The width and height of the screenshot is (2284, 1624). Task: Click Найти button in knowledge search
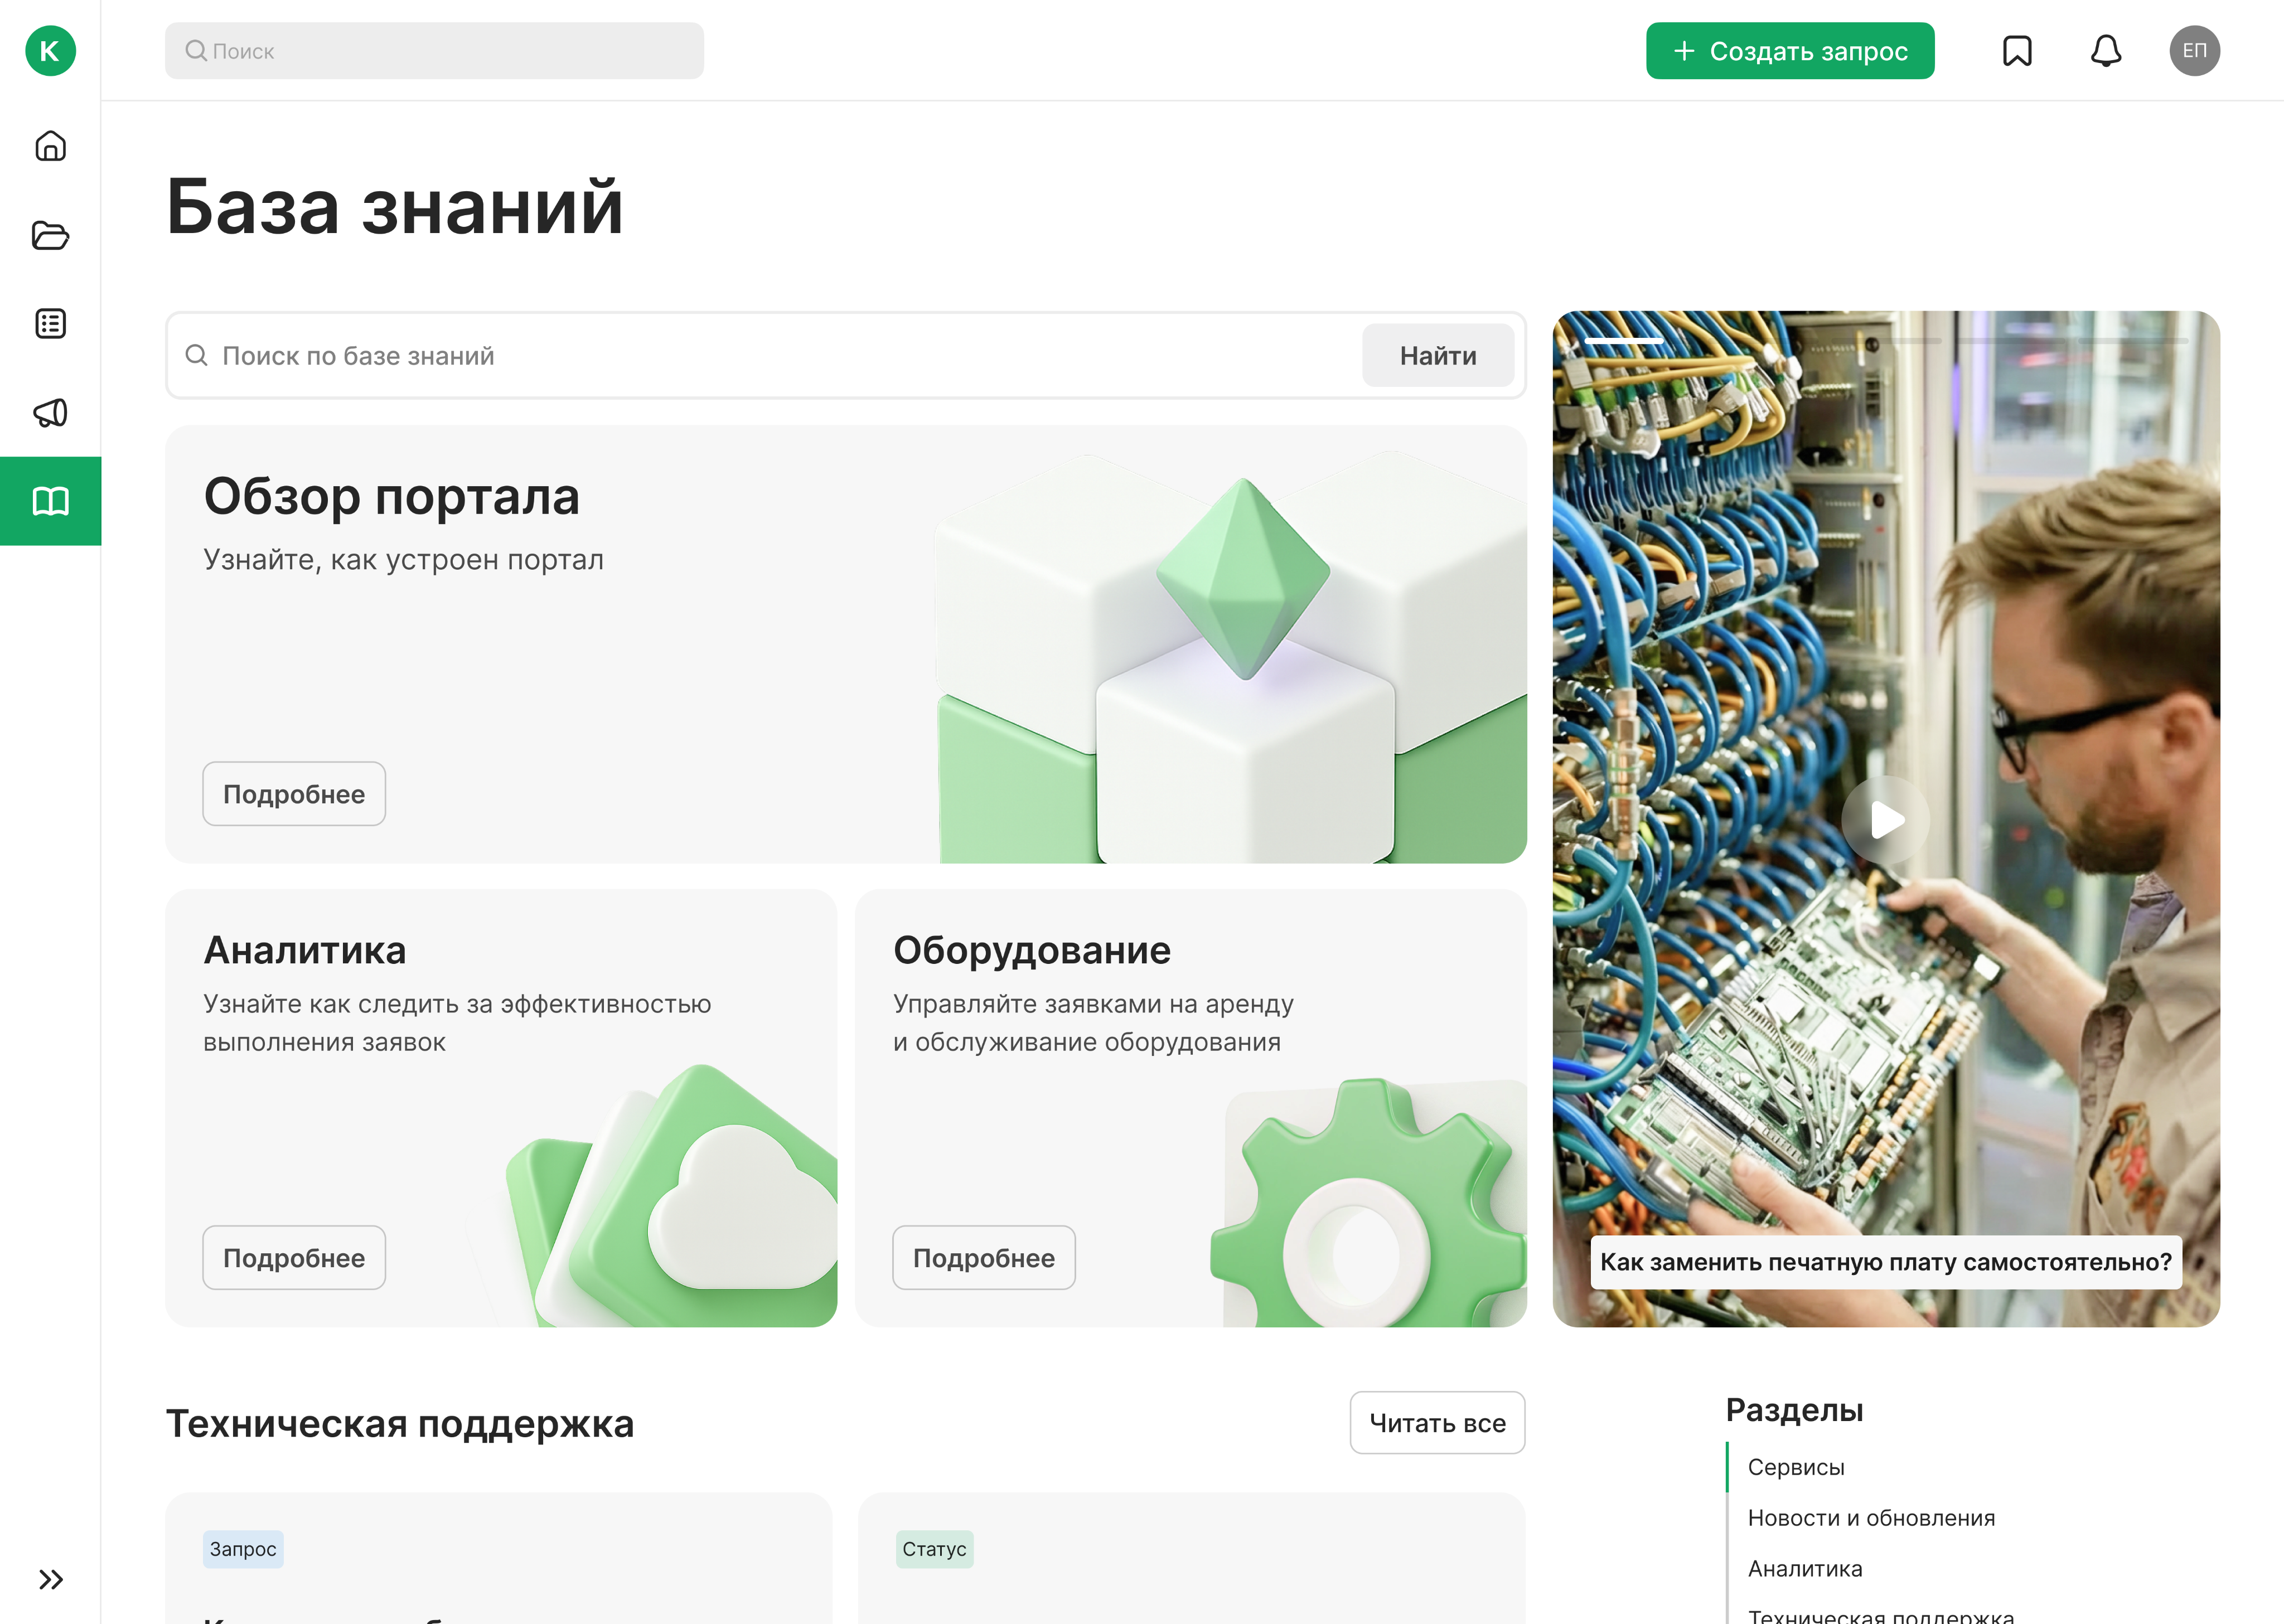(1437, 356)
